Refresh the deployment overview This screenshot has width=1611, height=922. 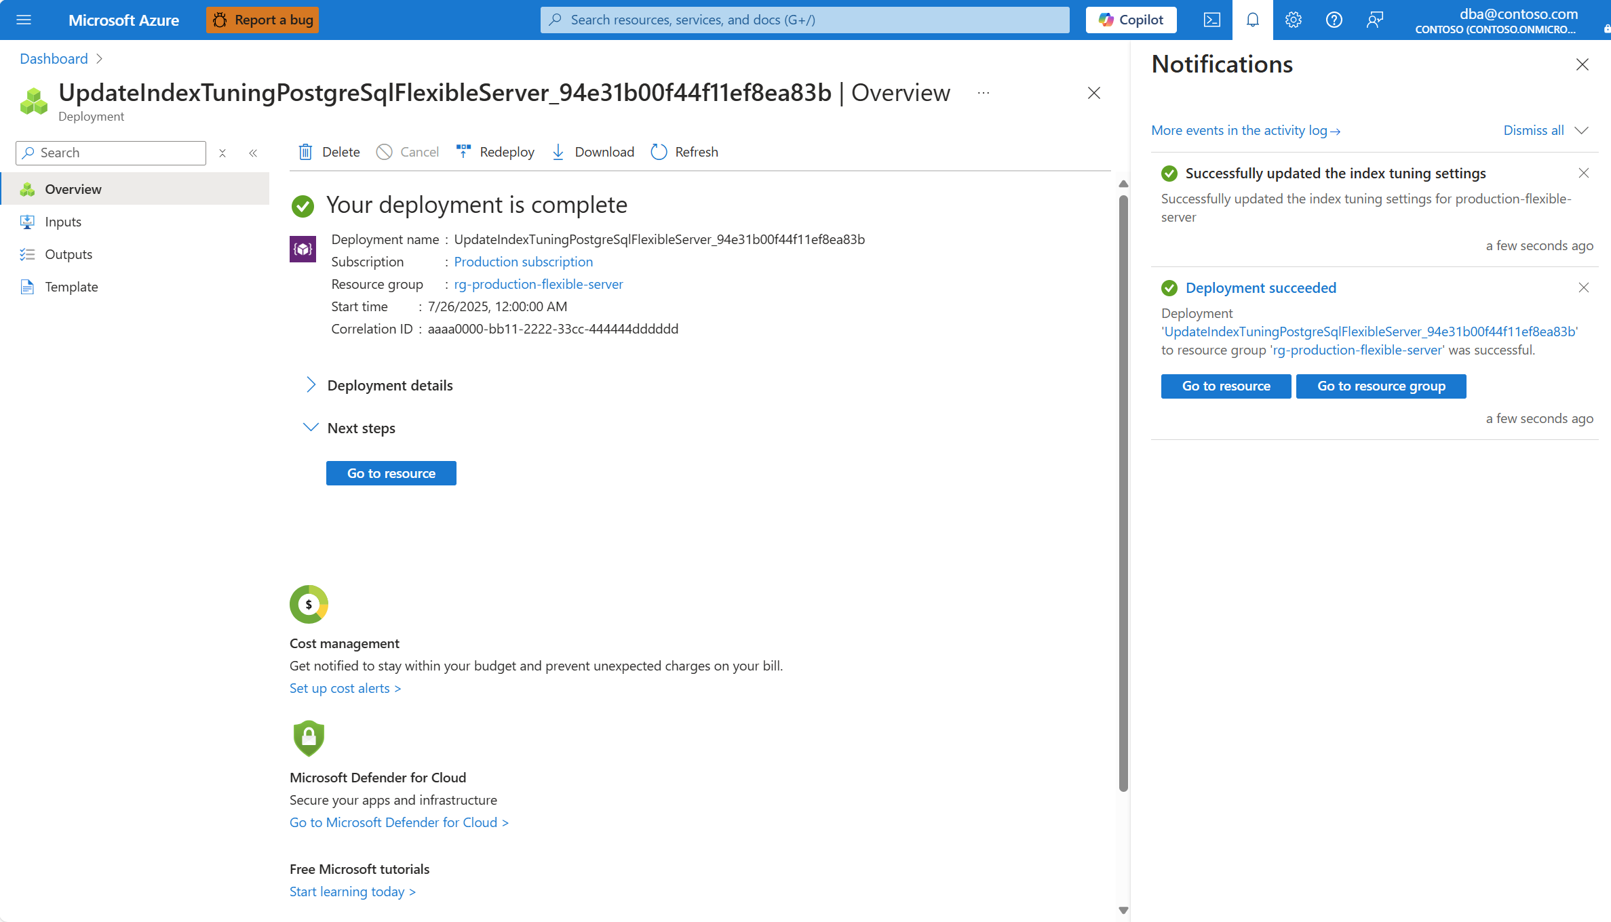684,152
